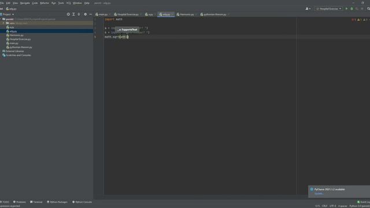Open Project panel settings gear
The image size is (370, 208).
86,14
